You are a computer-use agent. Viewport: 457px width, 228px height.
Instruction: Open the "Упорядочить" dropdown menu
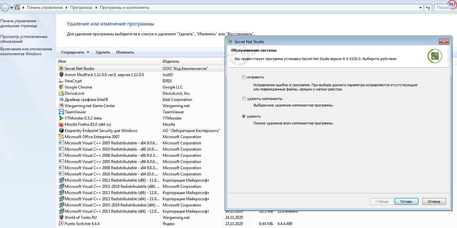(x=75, y=52)
